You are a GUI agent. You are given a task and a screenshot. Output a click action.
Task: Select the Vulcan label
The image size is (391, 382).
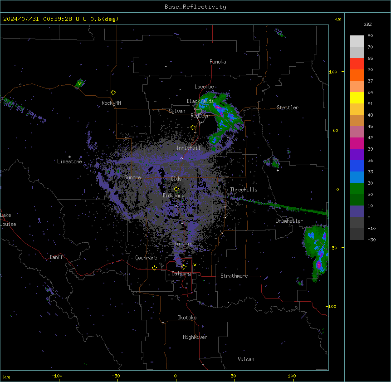click(246, 359)
